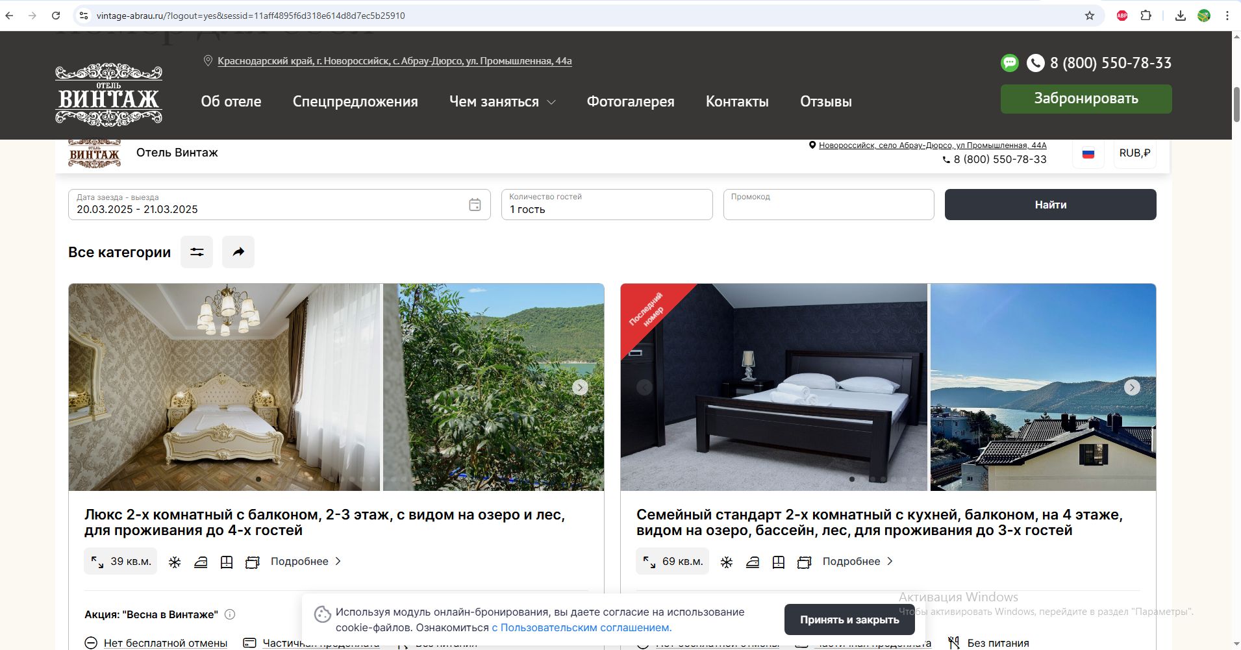Go back to the previous browser page

coord(10,16)
